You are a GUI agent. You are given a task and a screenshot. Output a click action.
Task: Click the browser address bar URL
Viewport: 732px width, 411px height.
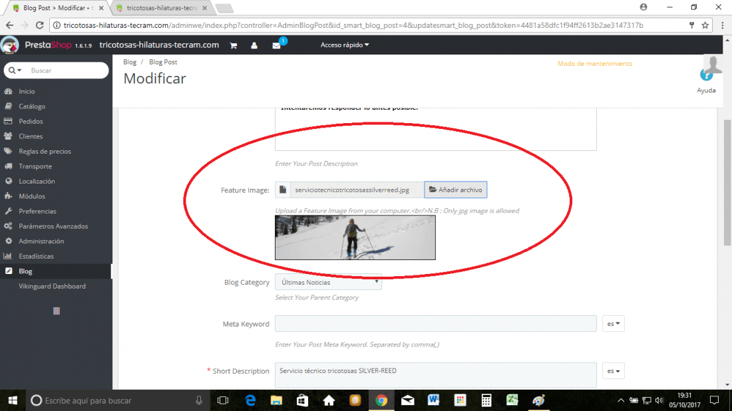tap(353, 25)
